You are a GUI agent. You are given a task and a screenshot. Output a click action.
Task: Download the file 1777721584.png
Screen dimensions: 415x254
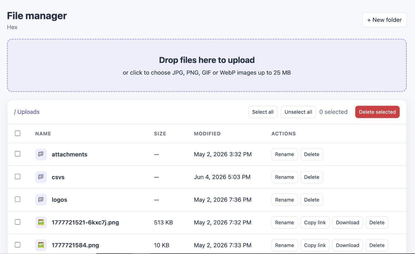point(347,245)
